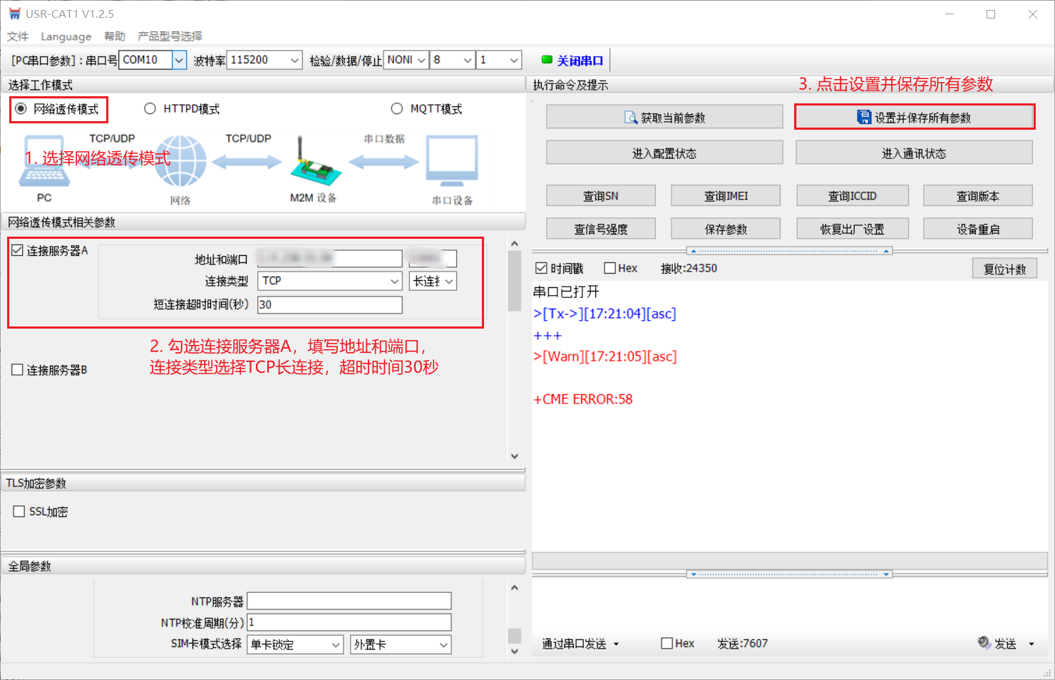Click the PC laptop diagram icon

[x=44, y=160]
